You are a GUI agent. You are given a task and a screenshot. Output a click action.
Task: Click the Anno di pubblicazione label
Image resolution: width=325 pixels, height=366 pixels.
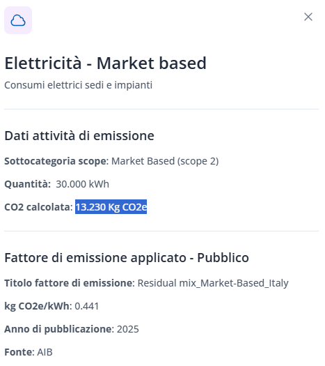point(58,329)
